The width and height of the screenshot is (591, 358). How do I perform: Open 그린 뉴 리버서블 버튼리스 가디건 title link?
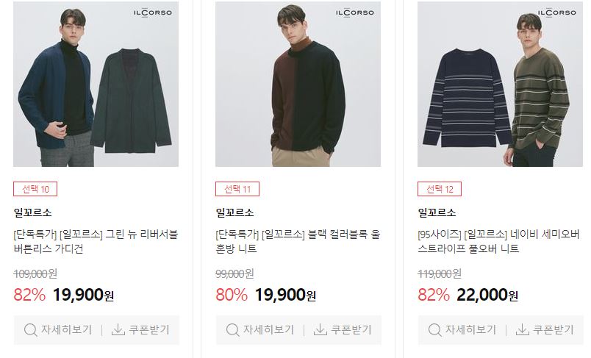[96, 242]
